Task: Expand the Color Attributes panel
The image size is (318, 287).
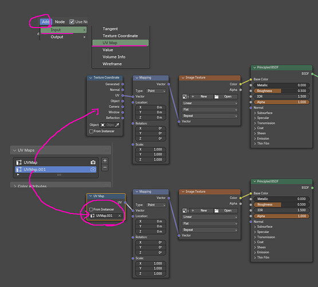Action: coord(14,186)
